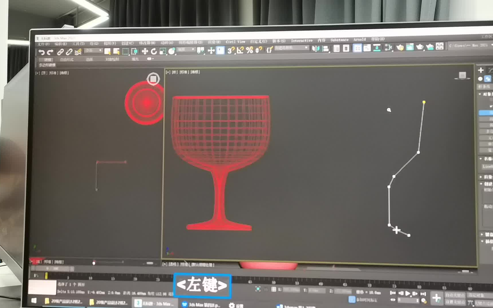The image size is (493, 308).
Task: Open Front viewport [+] general menu
Action: coord(168,72)
